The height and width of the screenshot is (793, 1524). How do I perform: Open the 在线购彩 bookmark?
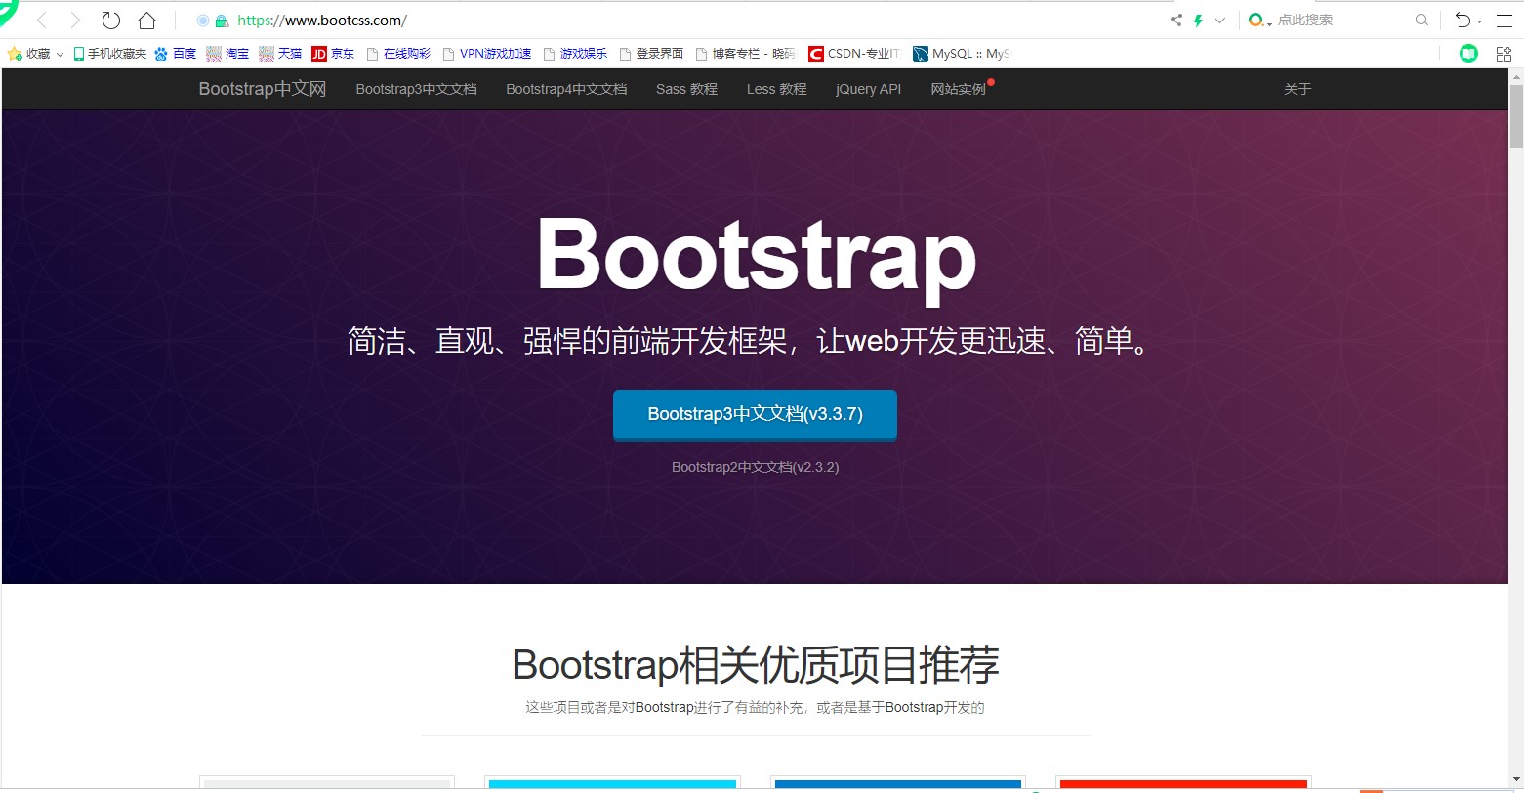click(x=398, y=54)
